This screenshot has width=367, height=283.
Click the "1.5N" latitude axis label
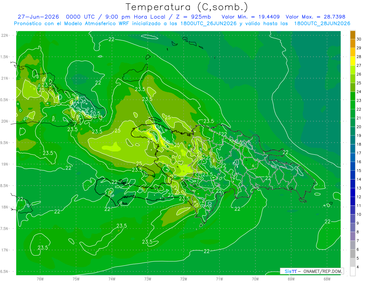click(5, 57)
